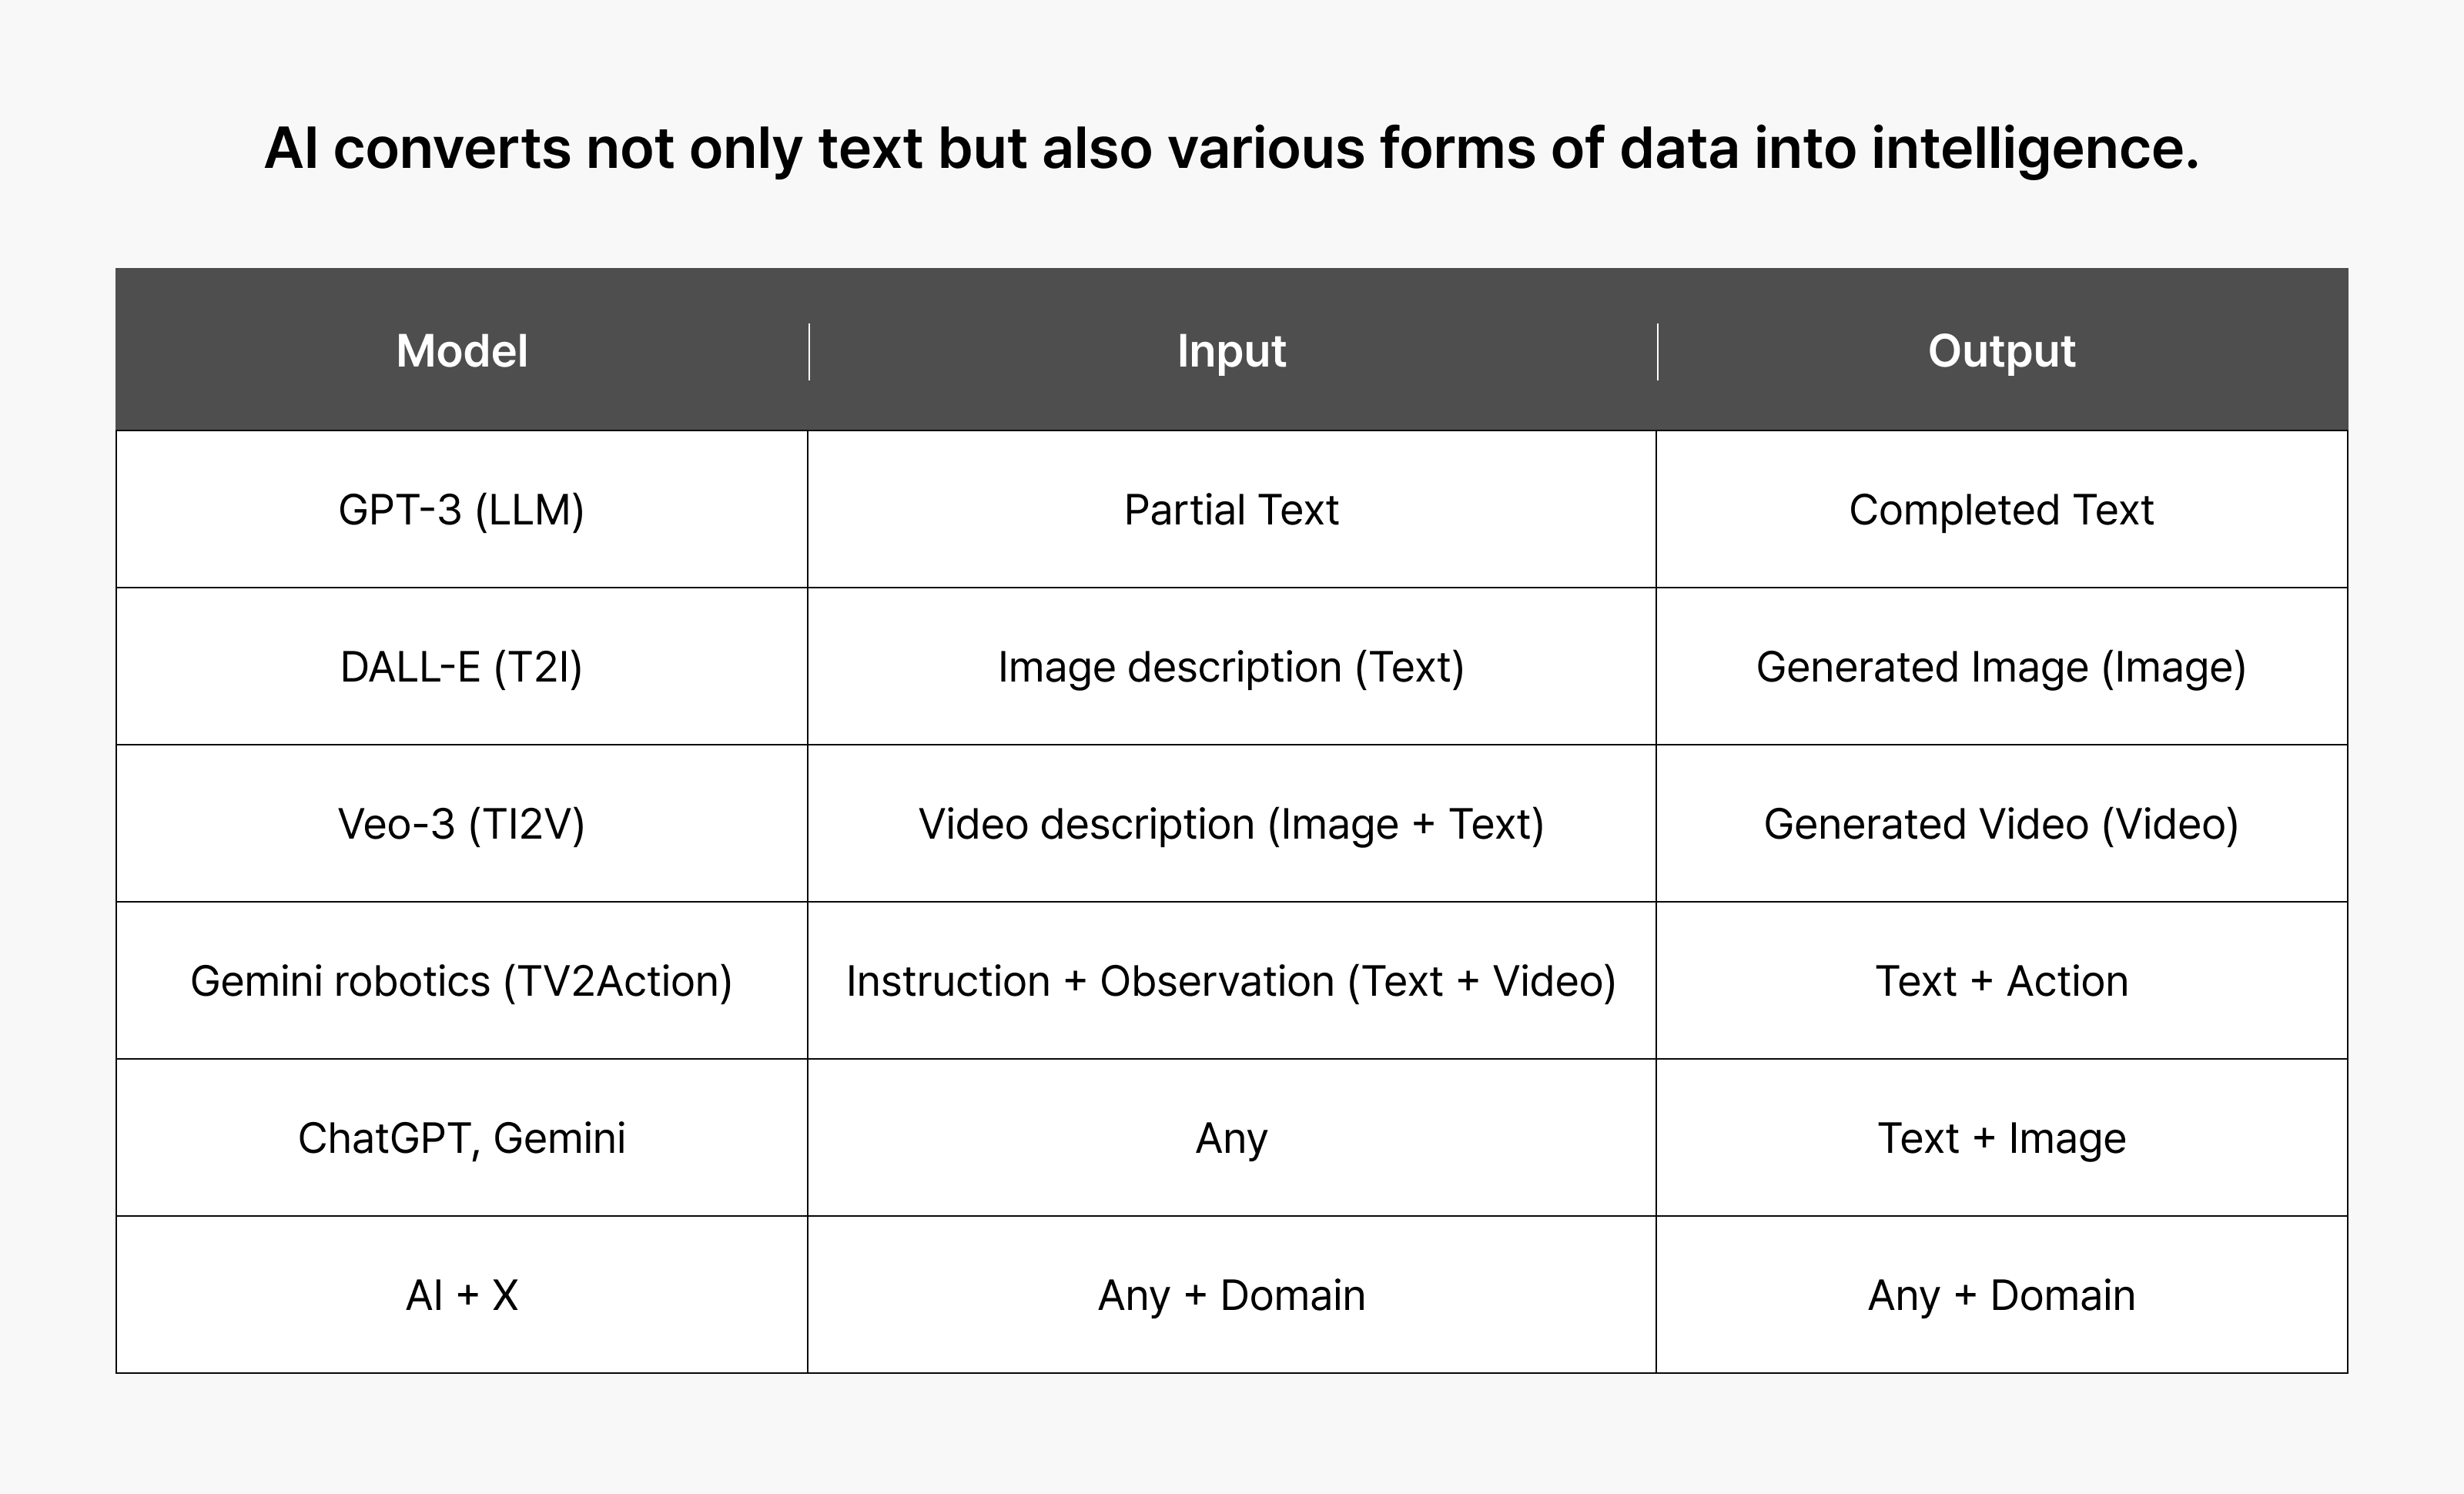The height and width of the screenshot is (1494, 2464).
Task: Select the Output column header
Action: coord(2001,351)
